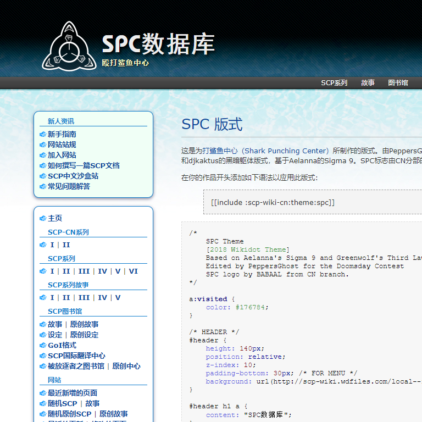The width and height of the screenshot is (422, 422).
Task: Open SCP-CN series II link
Action: (66, 245)
